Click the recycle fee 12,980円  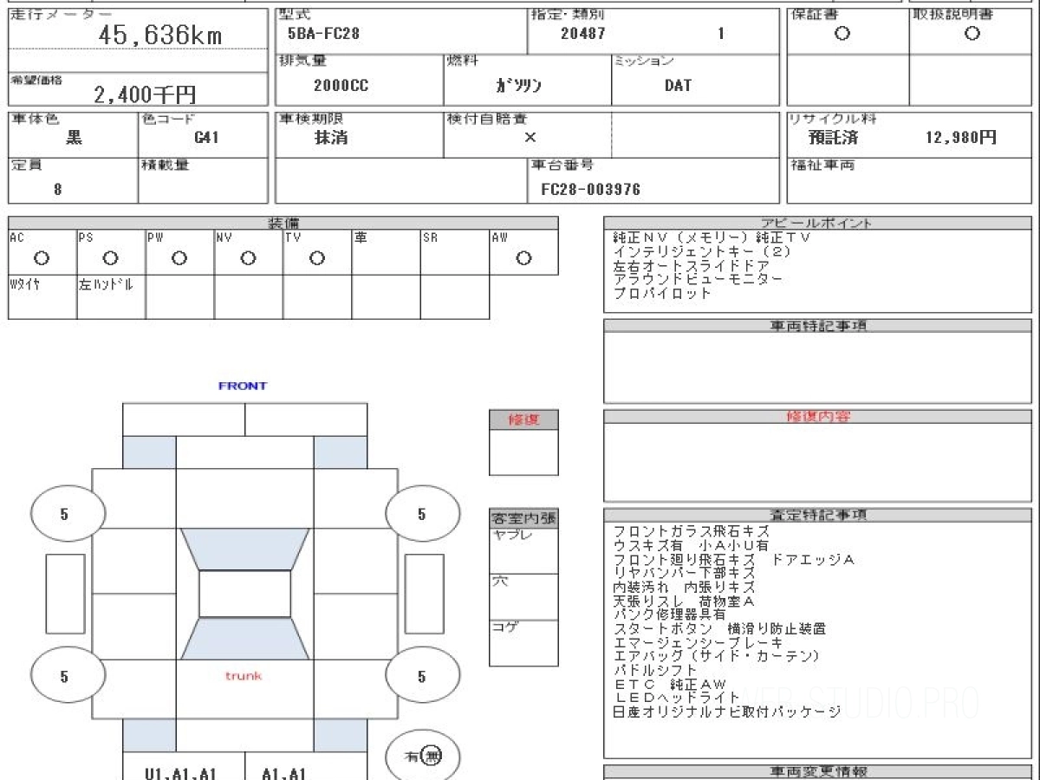[x=961, y=137]
